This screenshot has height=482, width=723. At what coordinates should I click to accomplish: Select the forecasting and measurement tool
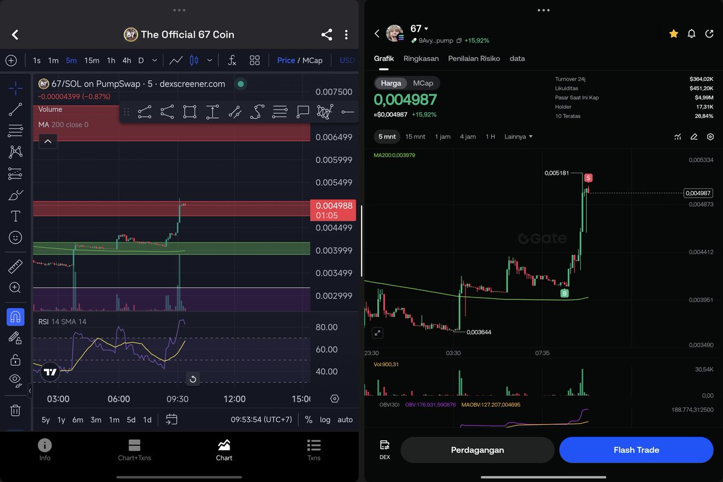[16, 174]
